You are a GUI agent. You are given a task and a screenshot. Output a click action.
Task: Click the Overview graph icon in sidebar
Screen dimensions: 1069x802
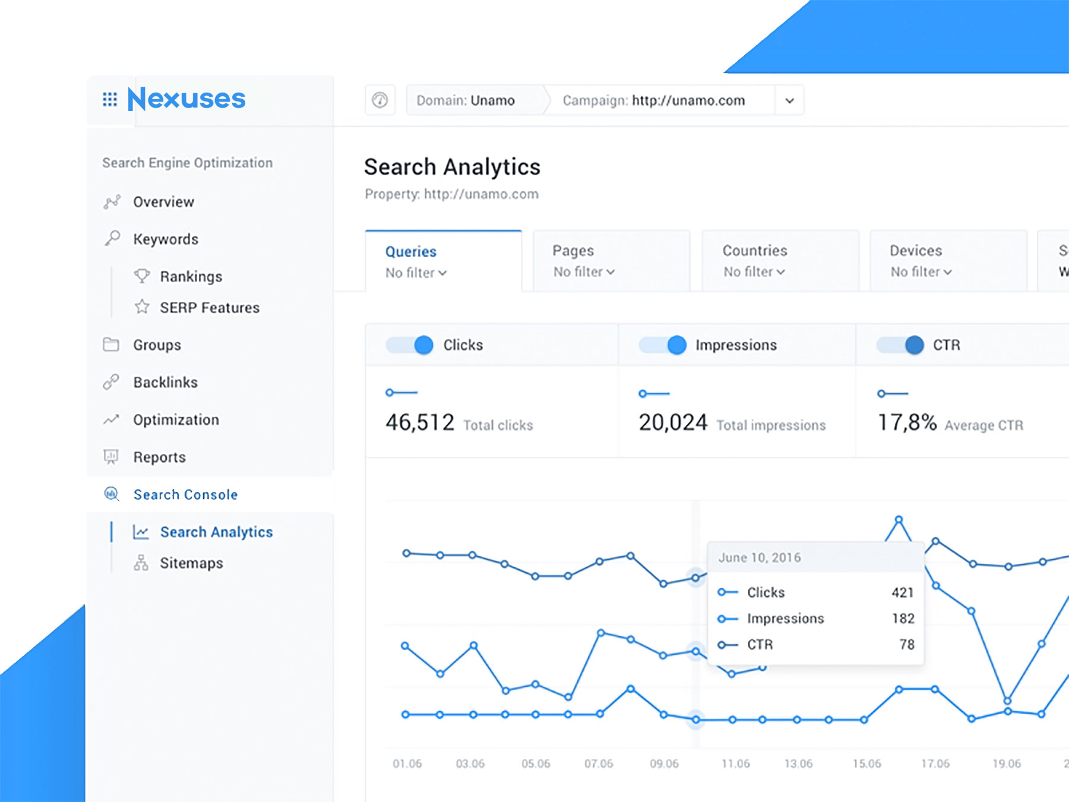(x=112, y=202)
